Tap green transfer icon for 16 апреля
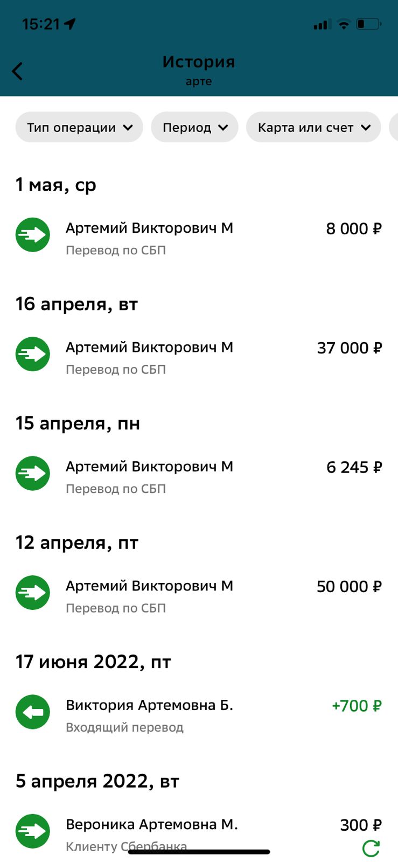This screenshot has height=862, width=398. [x=33, y=354]
